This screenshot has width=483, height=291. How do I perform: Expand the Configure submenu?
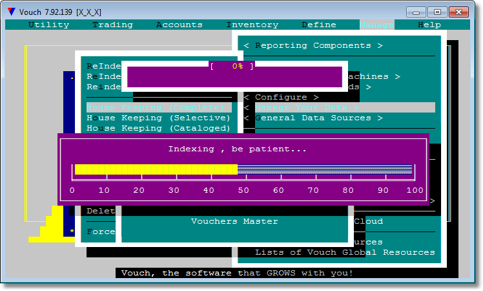281,97
